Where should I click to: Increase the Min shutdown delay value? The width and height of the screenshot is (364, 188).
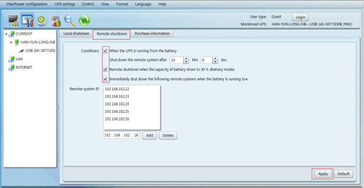pyautogui.click(x=186, y=59)
